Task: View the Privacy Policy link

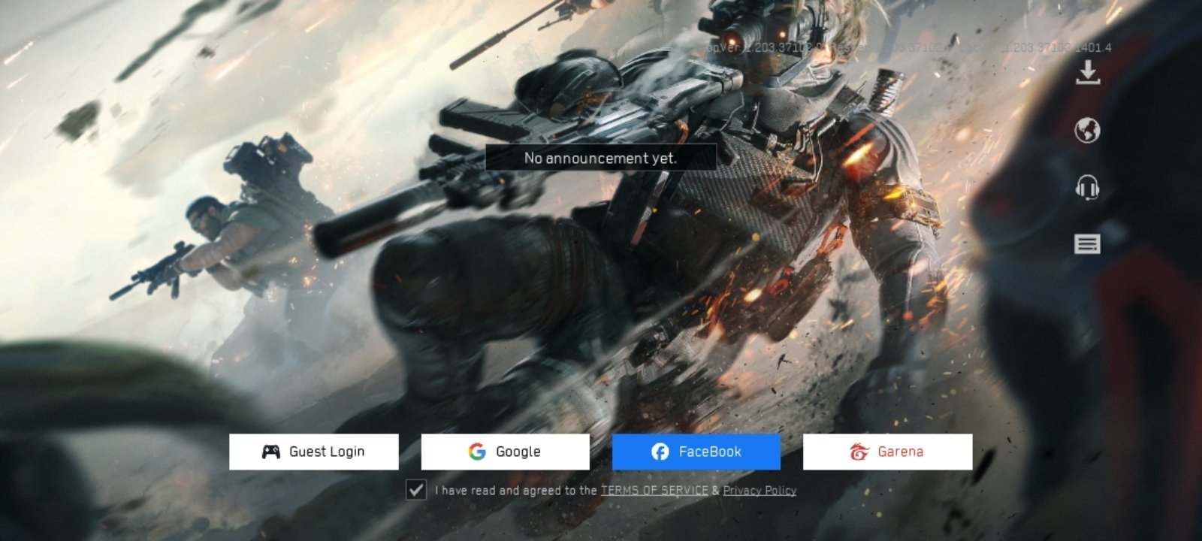Action: tap(760, 491)
